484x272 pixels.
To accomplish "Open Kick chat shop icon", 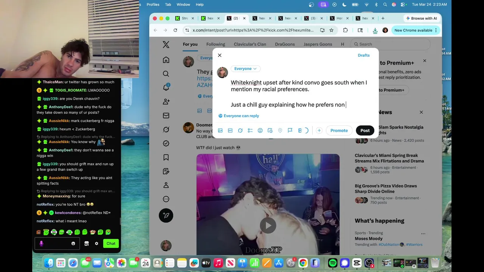I will (x=87, y=244).
